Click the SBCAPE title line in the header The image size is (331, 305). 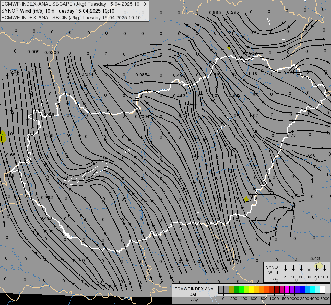74,4
